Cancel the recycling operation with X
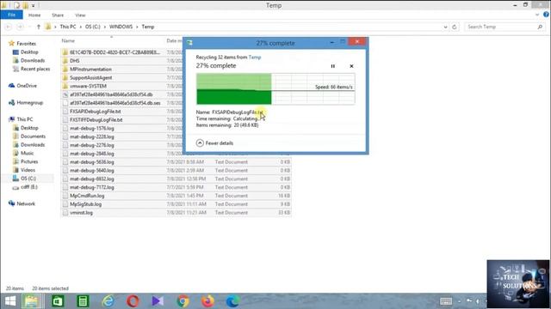The width and height of the screenshot is (551, 309). (x=351, y=66)
